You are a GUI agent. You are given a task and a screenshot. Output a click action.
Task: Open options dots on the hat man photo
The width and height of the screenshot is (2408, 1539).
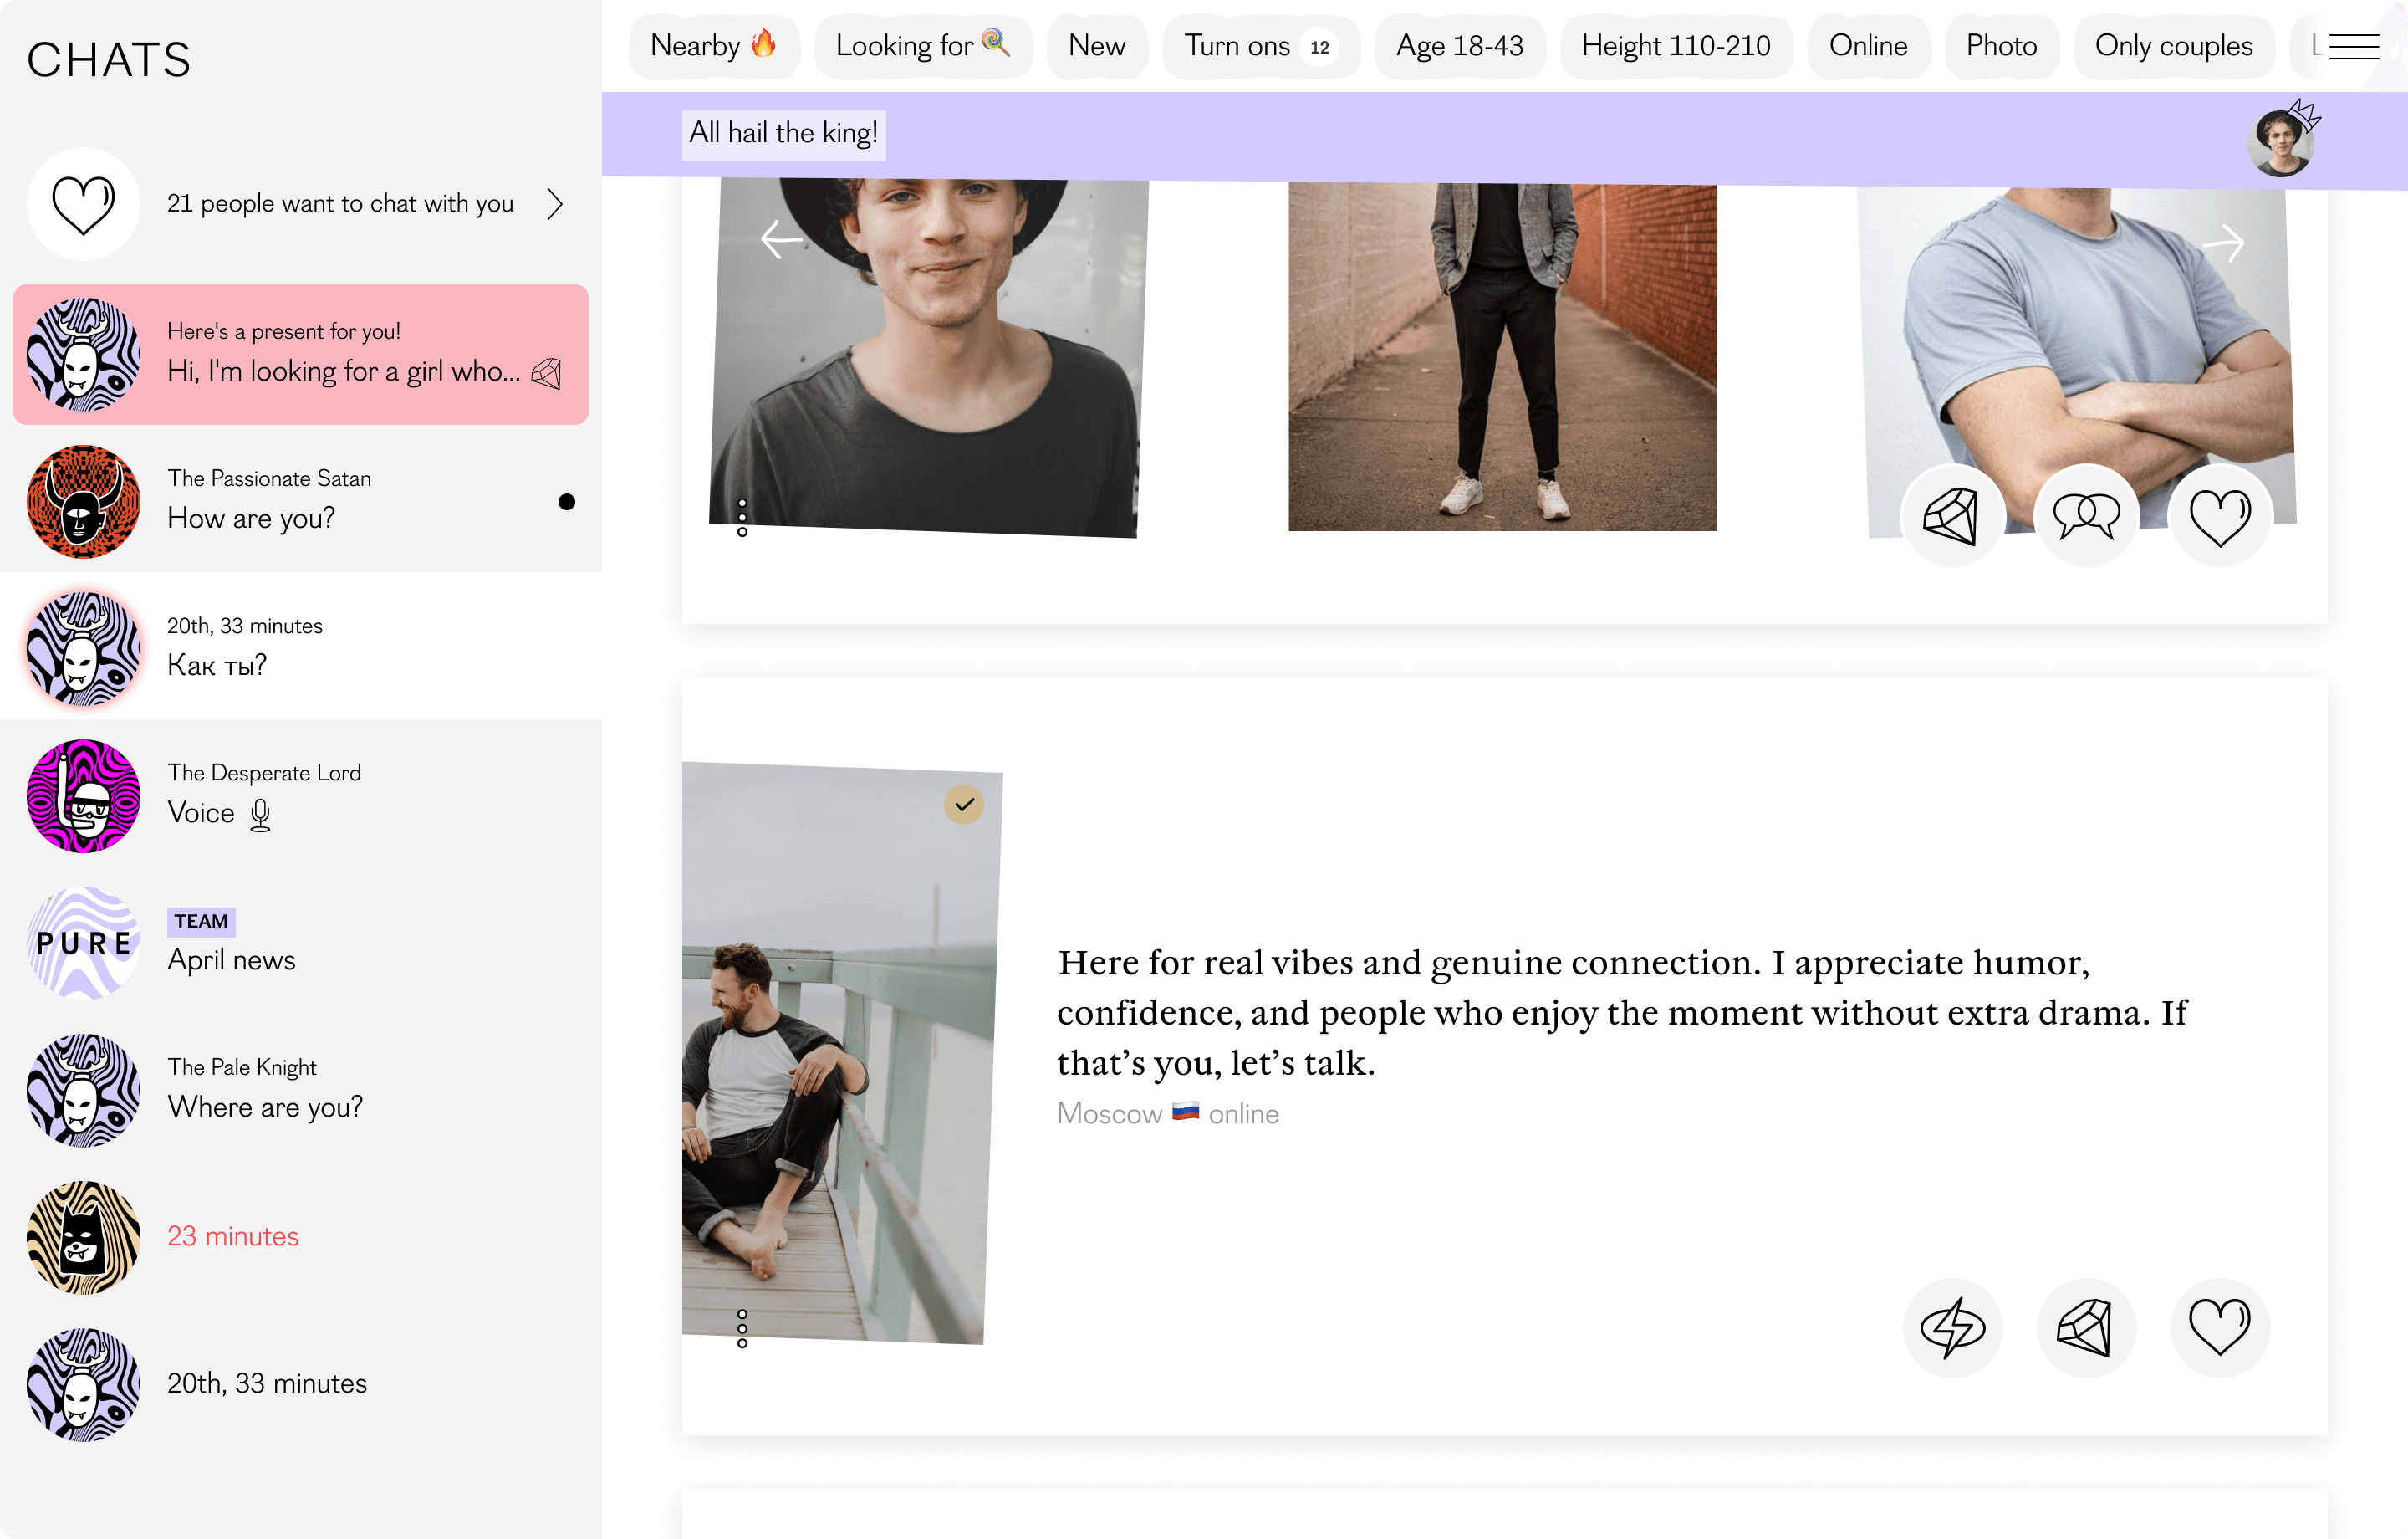click(742, 518)
